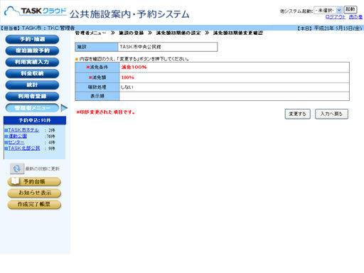
Task: Open the 統計 menu
Action: coord(32,85)
